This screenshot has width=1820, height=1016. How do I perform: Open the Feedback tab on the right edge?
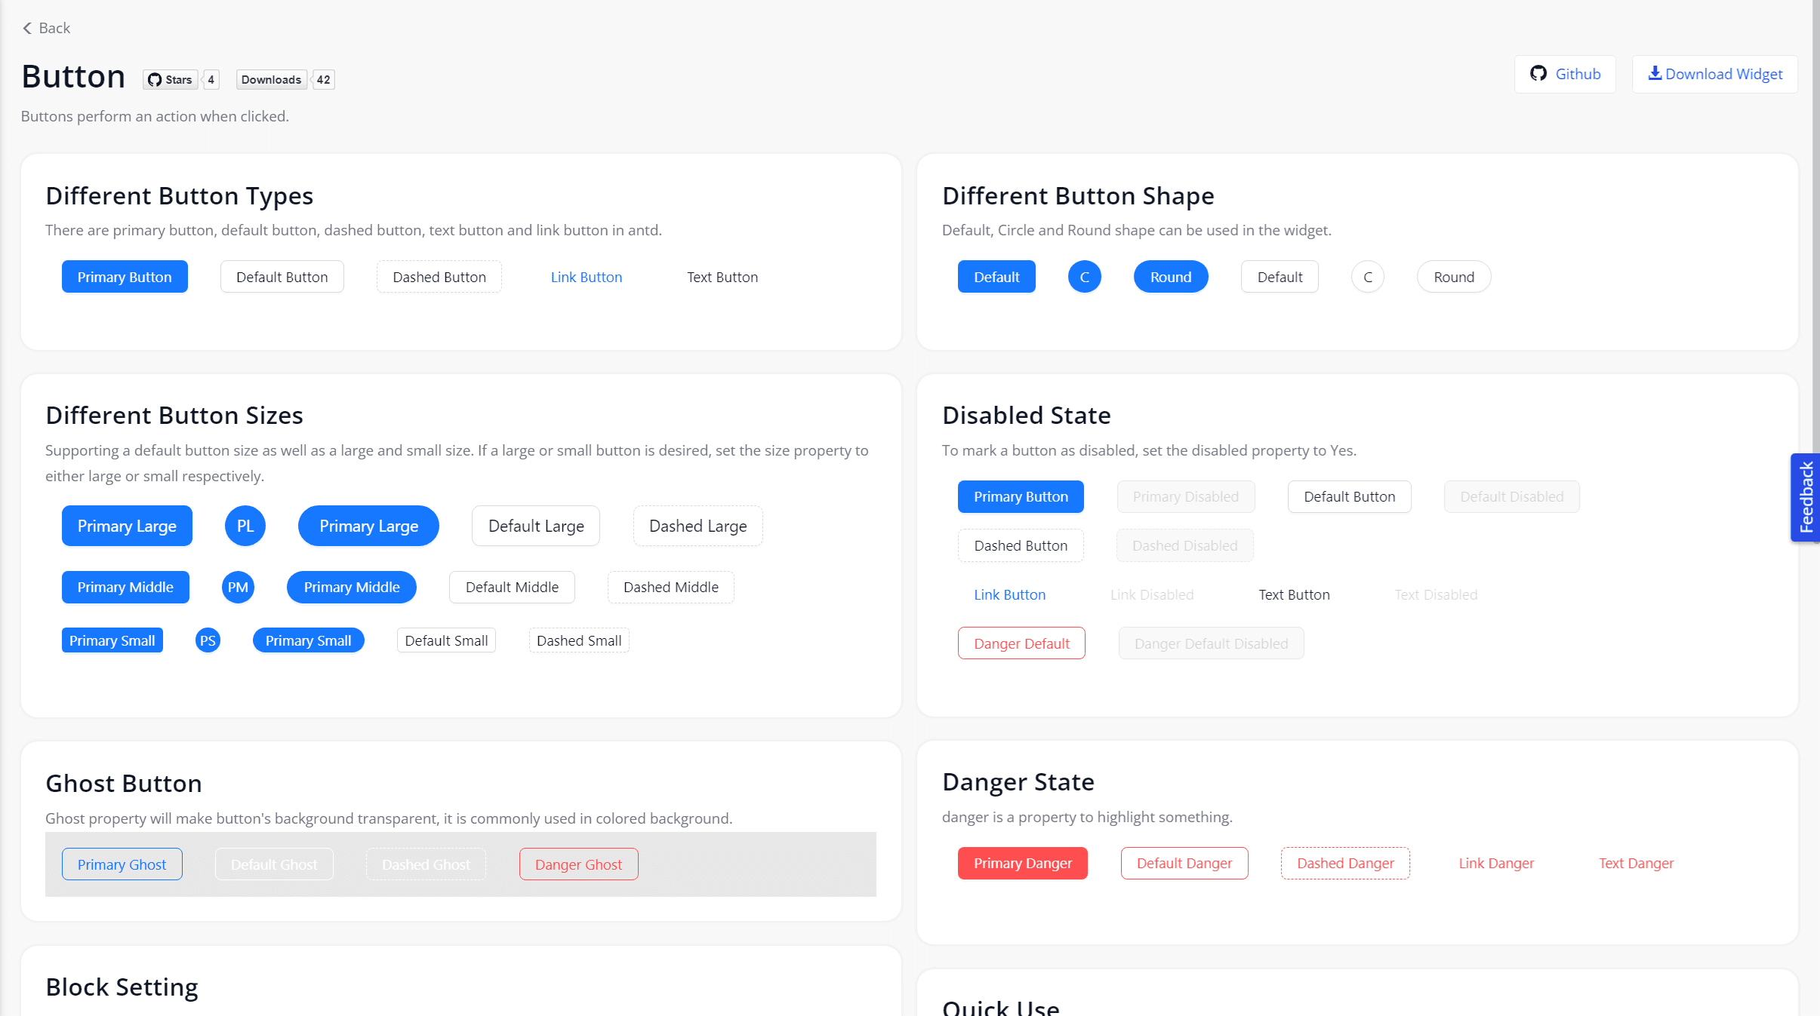coord(1807,498)
